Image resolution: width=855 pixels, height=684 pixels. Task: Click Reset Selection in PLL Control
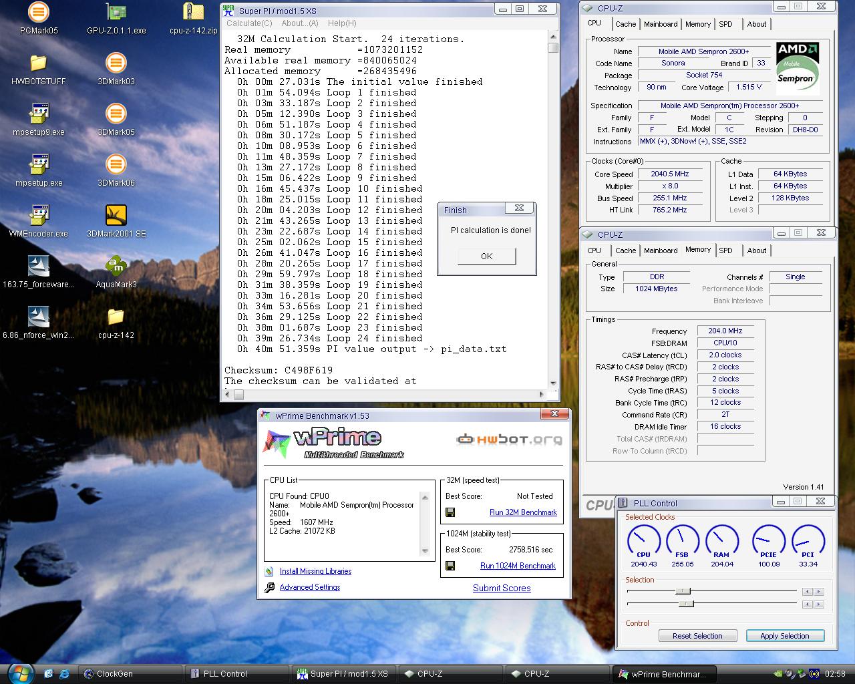(x=697, y=636)
